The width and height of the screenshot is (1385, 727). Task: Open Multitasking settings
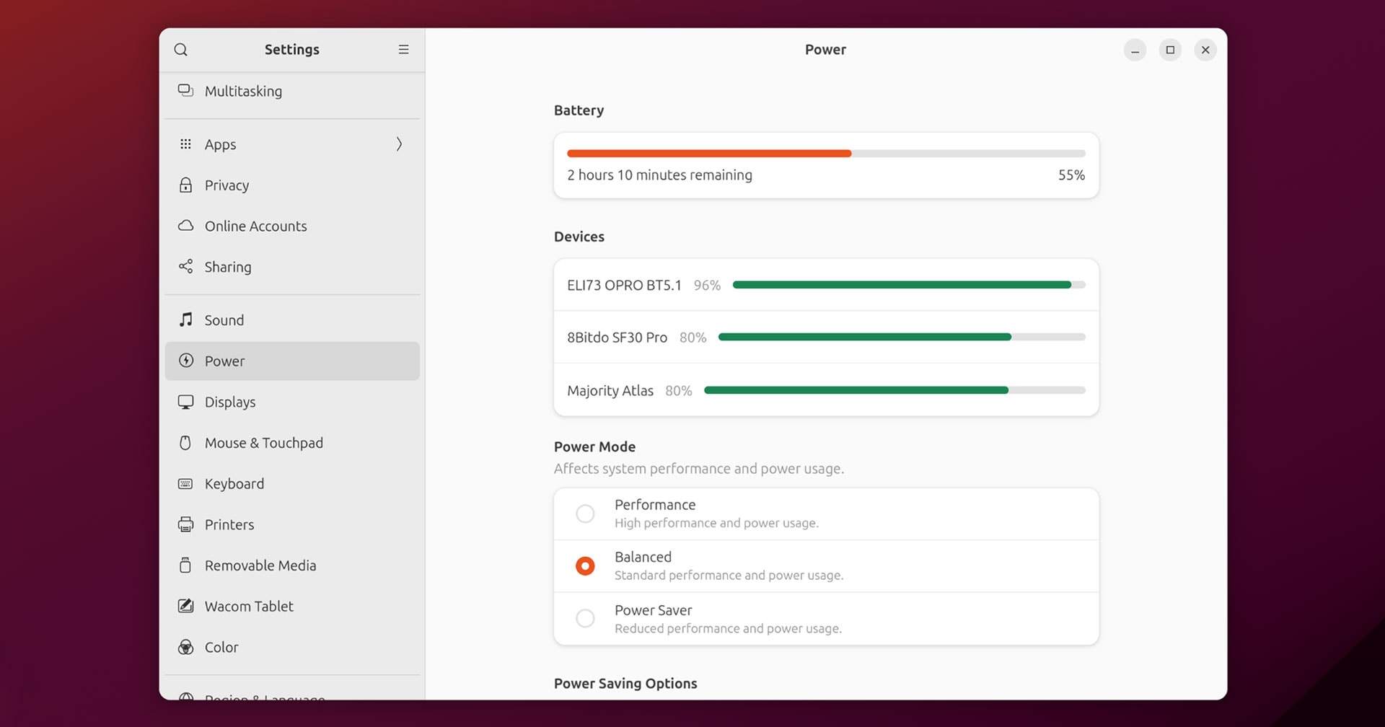tap(292, 91)
